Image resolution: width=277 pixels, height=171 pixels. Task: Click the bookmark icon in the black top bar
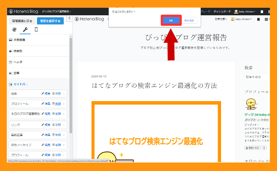[x=262, y=12]
